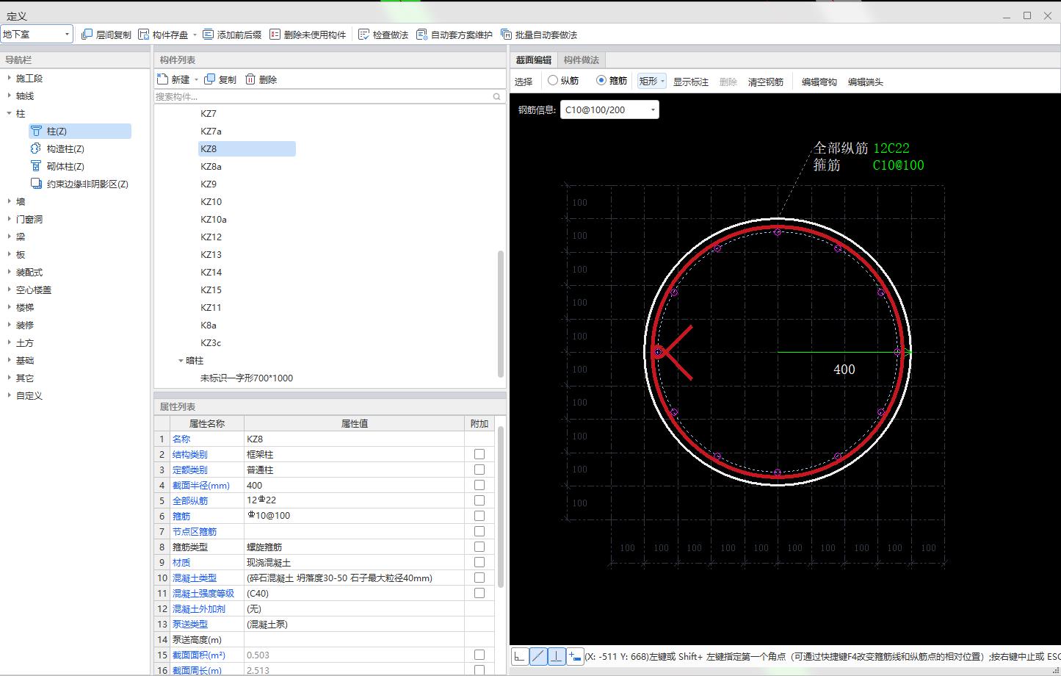Tick the 附加 checkbox for 截面半径 row

(479, 485)
